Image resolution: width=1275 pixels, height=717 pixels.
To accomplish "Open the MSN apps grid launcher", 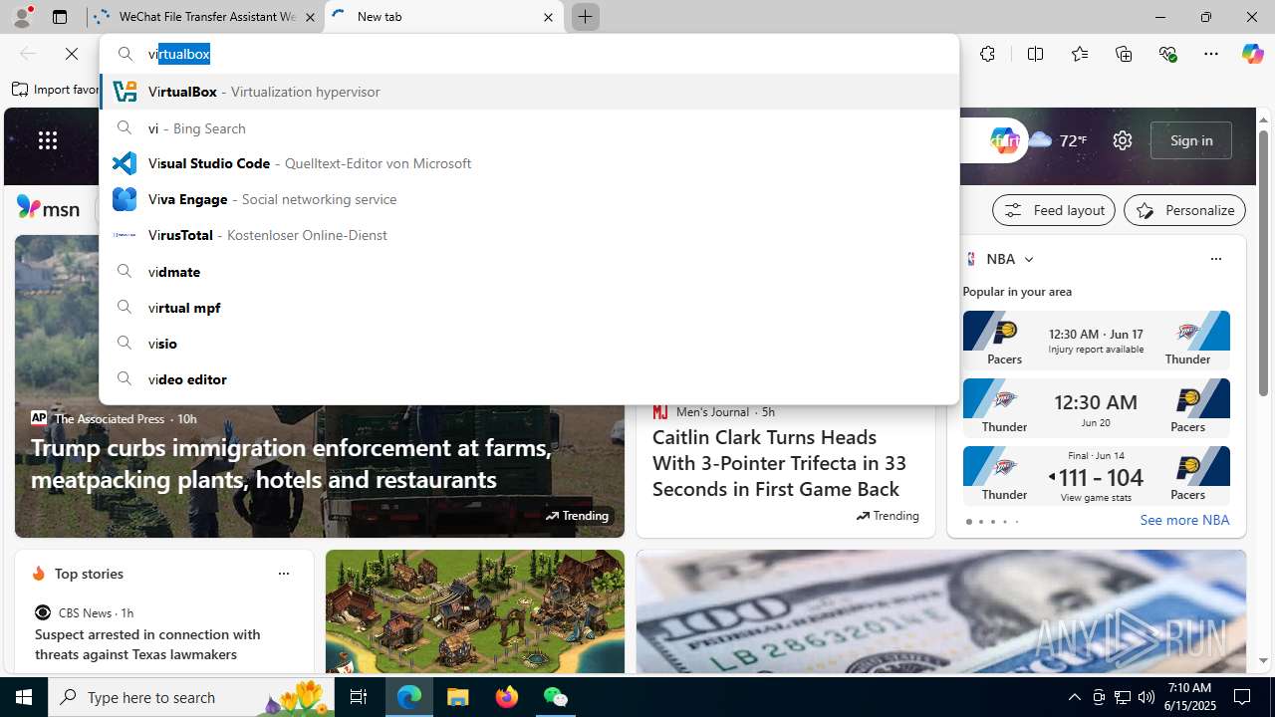I will [48, 140].
